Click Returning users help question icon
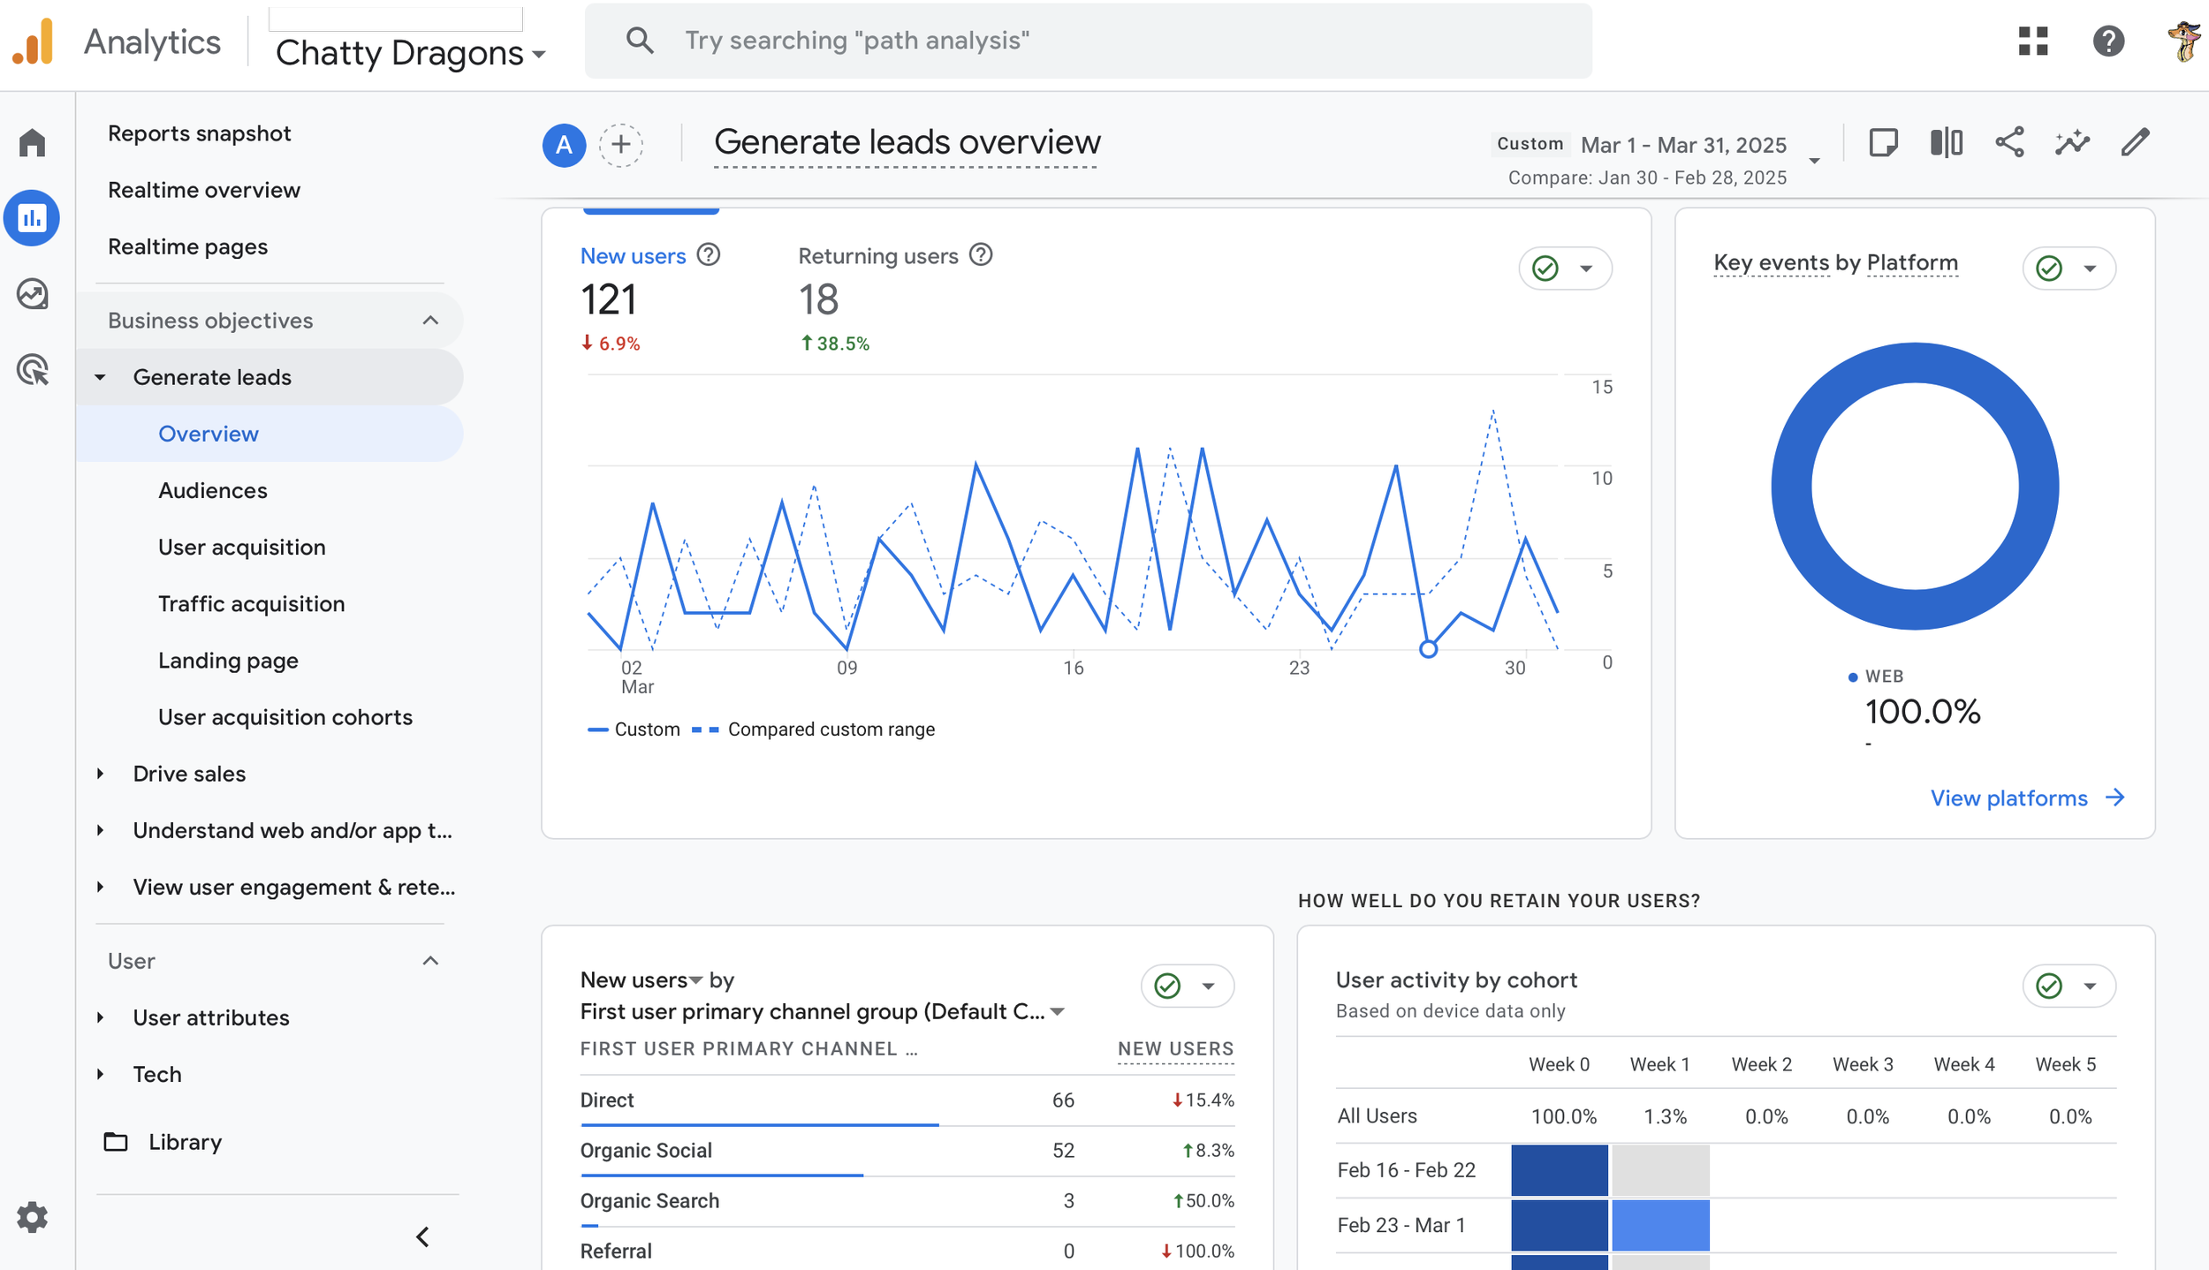2209x1270 pixels. point(981,254)
